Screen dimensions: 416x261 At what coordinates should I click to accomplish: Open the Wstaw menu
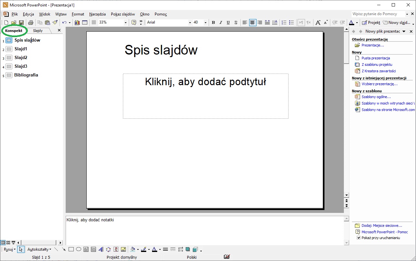coord(61,14)
